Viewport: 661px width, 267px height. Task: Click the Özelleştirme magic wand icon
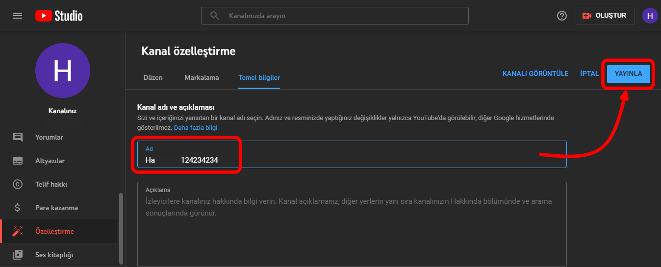pyautogui.click(x=18, y=231)
